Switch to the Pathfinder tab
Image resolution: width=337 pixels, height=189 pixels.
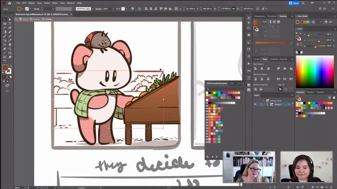click(274, 59)
